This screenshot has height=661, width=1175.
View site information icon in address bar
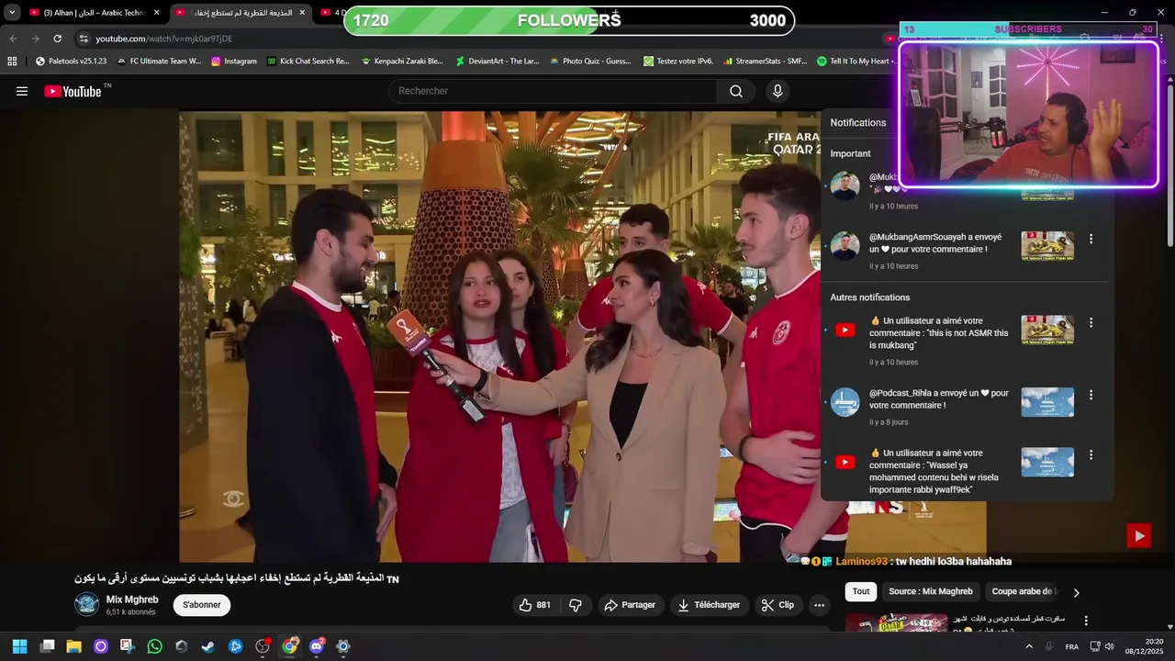coord(84,39)
